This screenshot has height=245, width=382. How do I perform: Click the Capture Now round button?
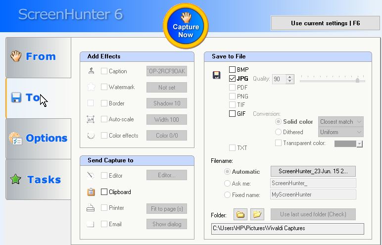[x=186, y=26]
